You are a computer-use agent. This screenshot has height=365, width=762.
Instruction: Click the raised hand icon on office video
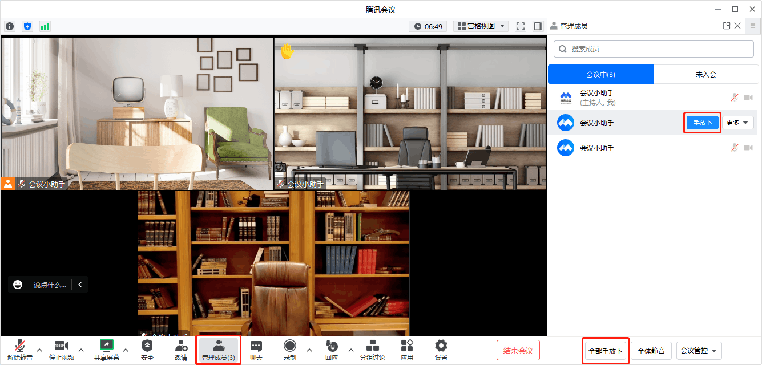click(287, 51)
